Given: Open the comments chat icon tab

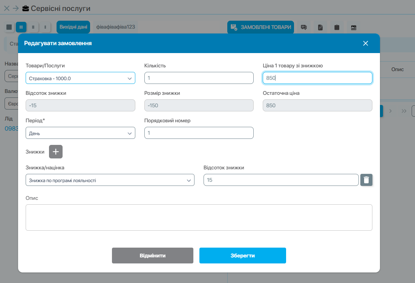Looking at the screenshot, I should pos(303,27).
